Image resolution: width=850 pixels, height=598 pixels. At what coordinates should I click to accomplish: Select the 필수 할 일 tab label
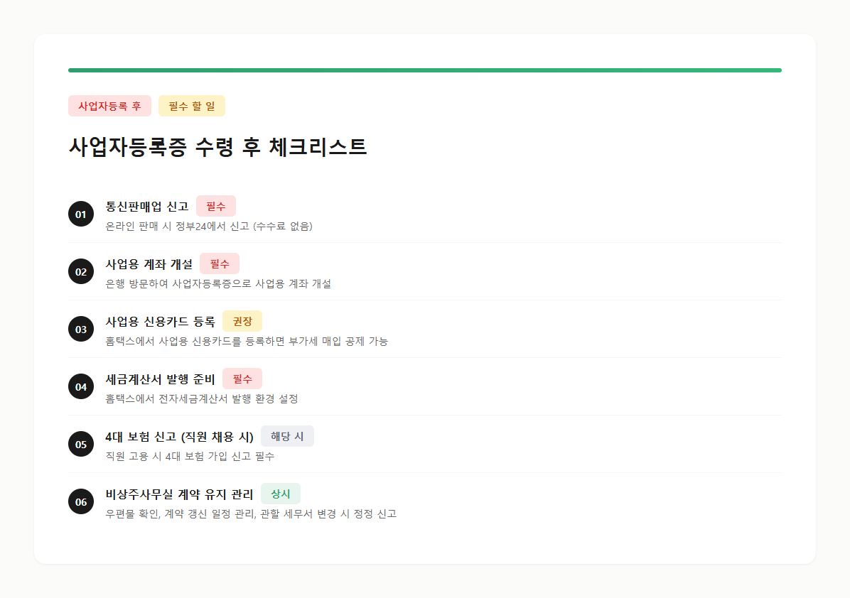(191, 105)
